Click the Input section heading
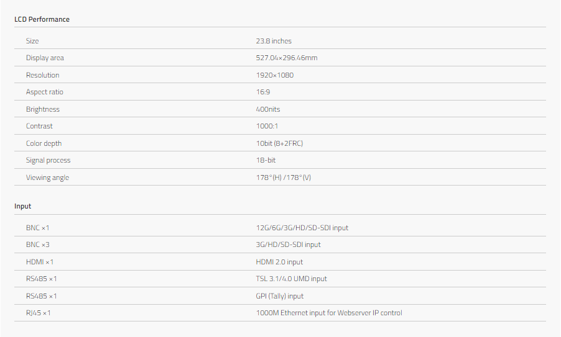Viewport: 561px width, 337px height. coord(22,206)
